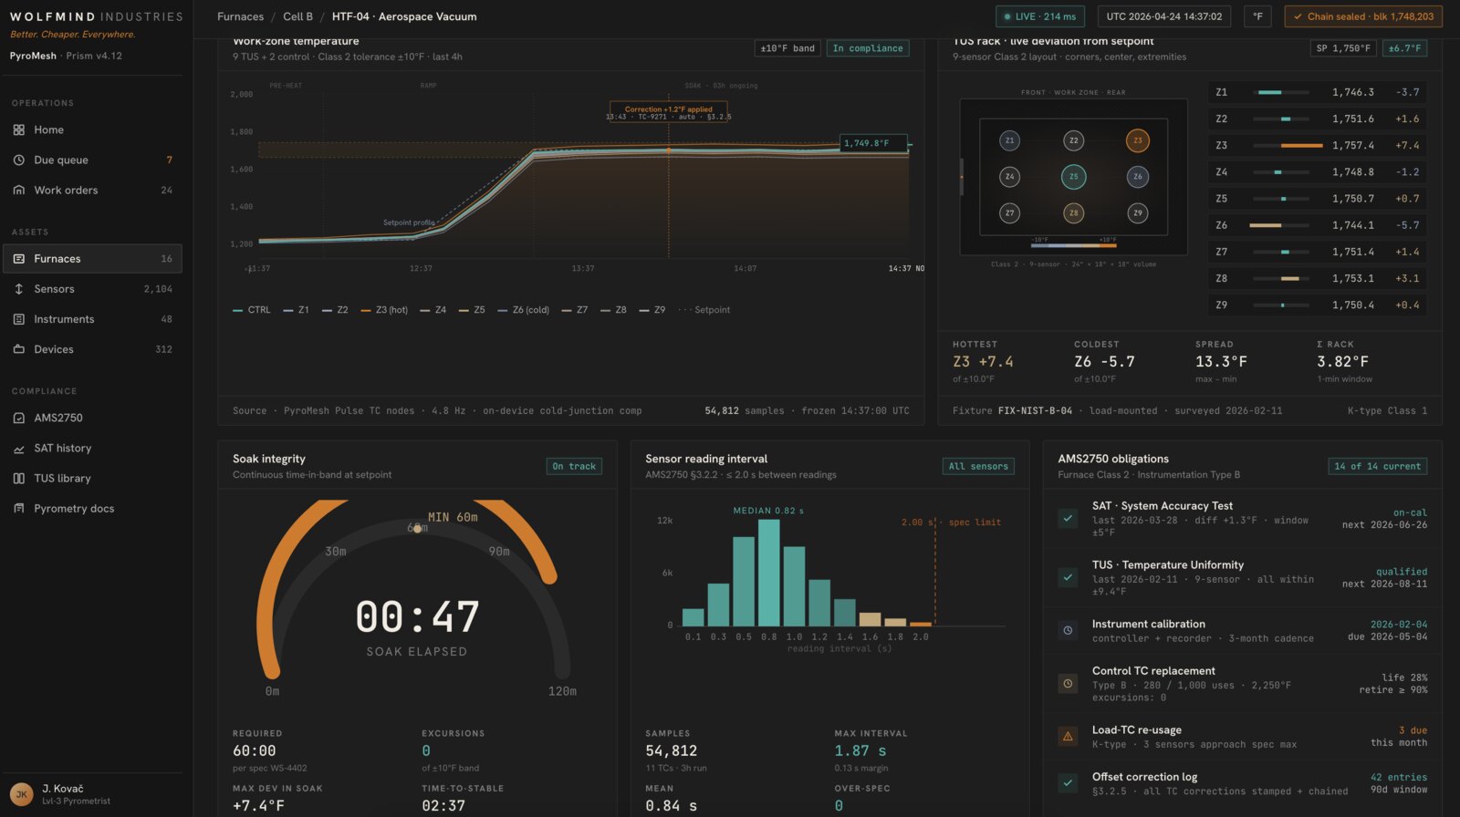Toggle the Z5 series in the chart legend
The image size is (1460, 817).
(472, 310)
